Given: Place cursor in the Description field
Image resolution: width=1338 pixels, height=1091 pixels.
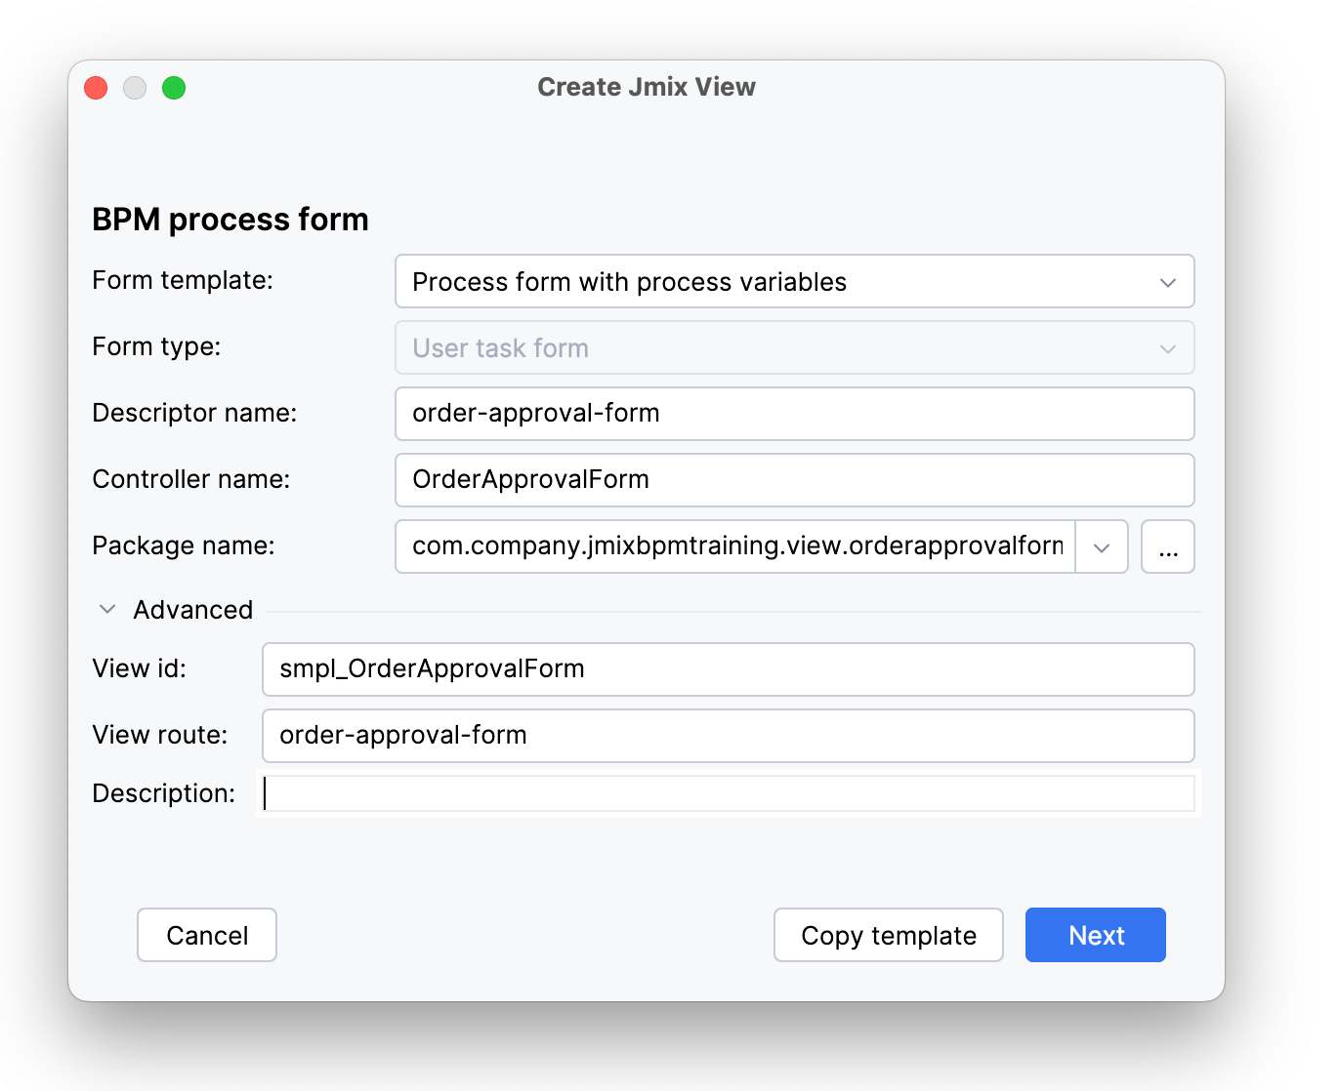Looking at the screenshot, I should (x=728, y=793).
